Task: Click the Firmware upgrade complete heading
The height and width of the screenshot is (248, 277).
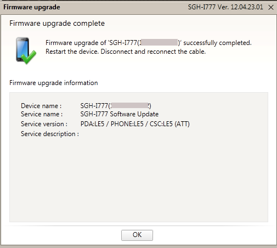Action: (57, 24)
